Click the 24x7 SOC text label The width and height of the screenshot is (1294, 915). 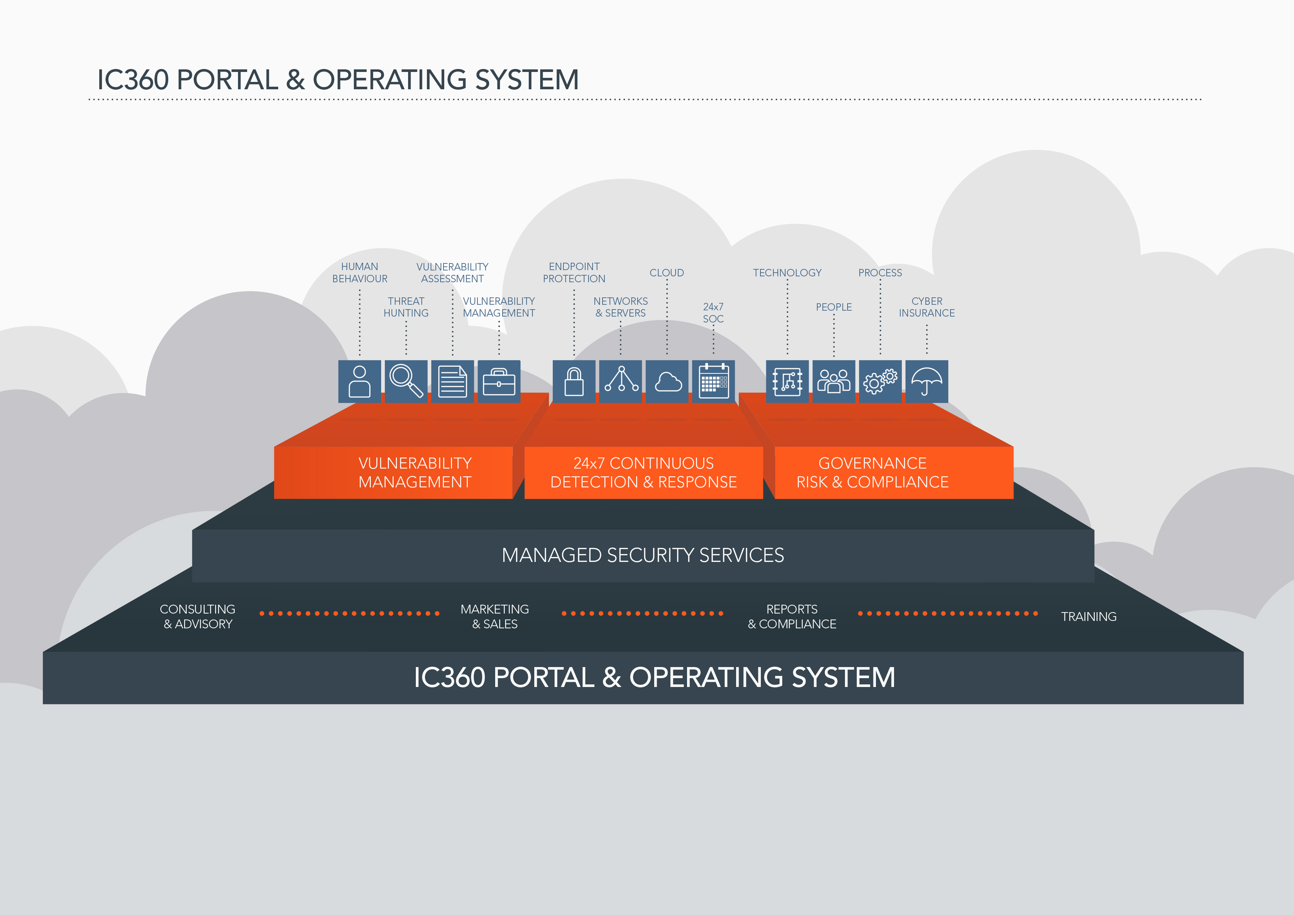(714, 313)
